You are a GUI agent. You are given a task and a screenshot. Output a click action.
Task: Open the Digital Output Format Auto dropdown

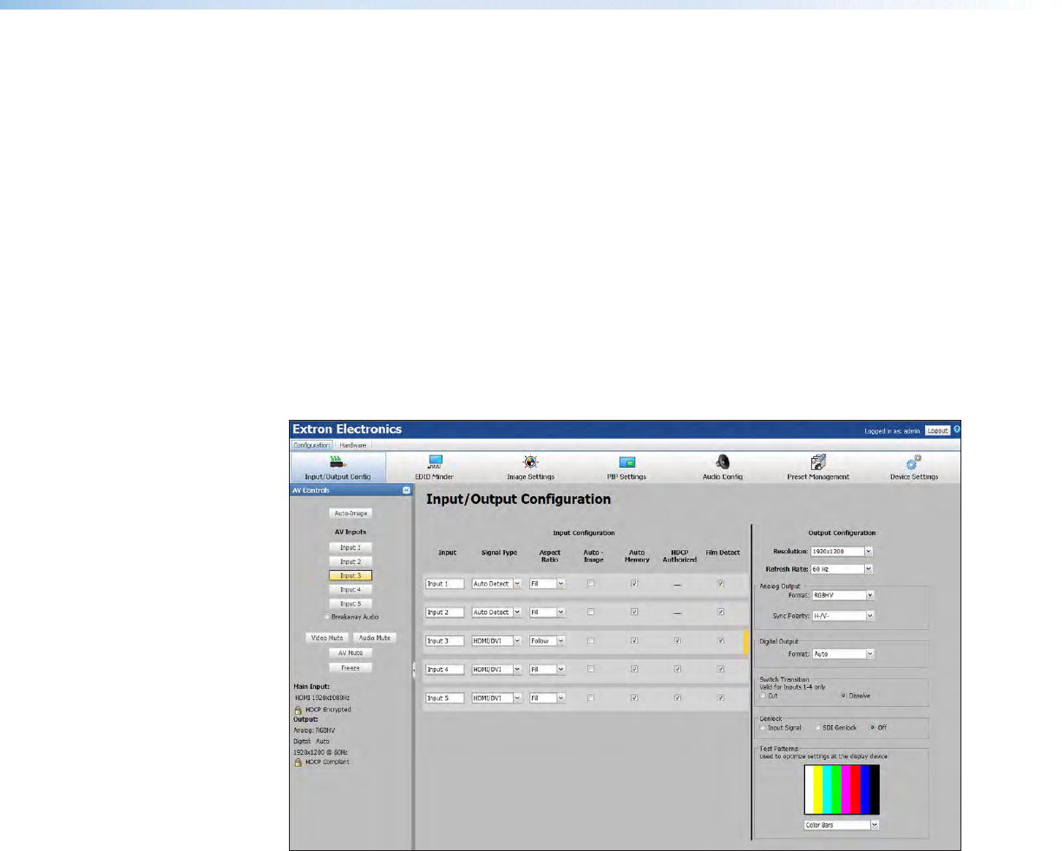(842, 654)
